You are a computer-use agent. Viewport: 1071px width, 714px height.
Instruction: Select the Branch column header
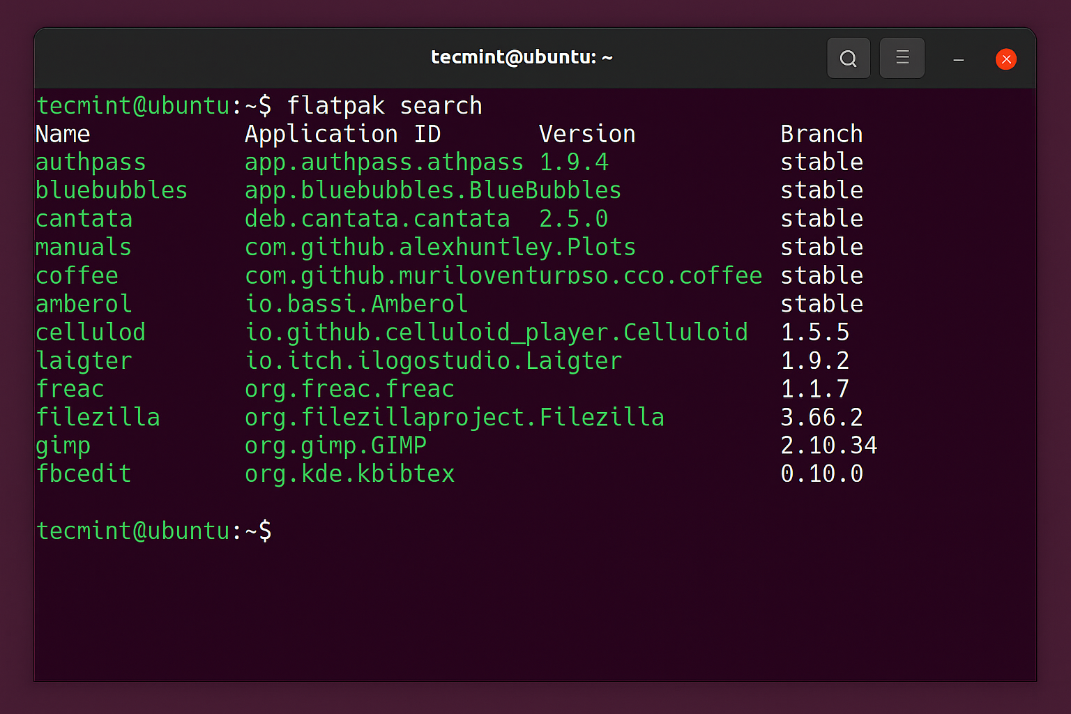click(821, 133)
